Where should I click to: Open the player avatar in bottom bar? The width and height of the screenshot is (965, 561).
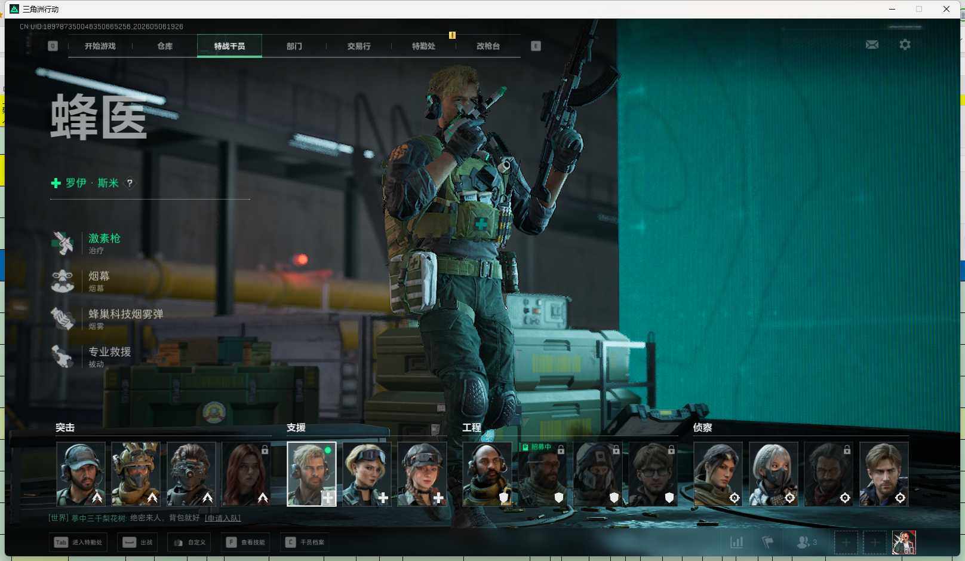(903, 542)
